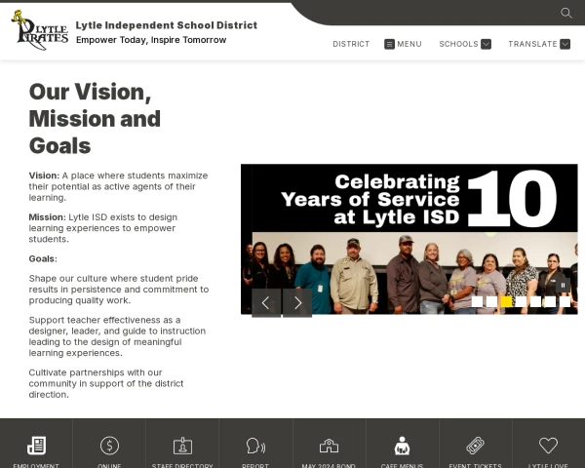The image size is (585, 468).
Task: Click the 'Empower Today, Inspire Tomorrow' tagline
Action: point(151,40)
